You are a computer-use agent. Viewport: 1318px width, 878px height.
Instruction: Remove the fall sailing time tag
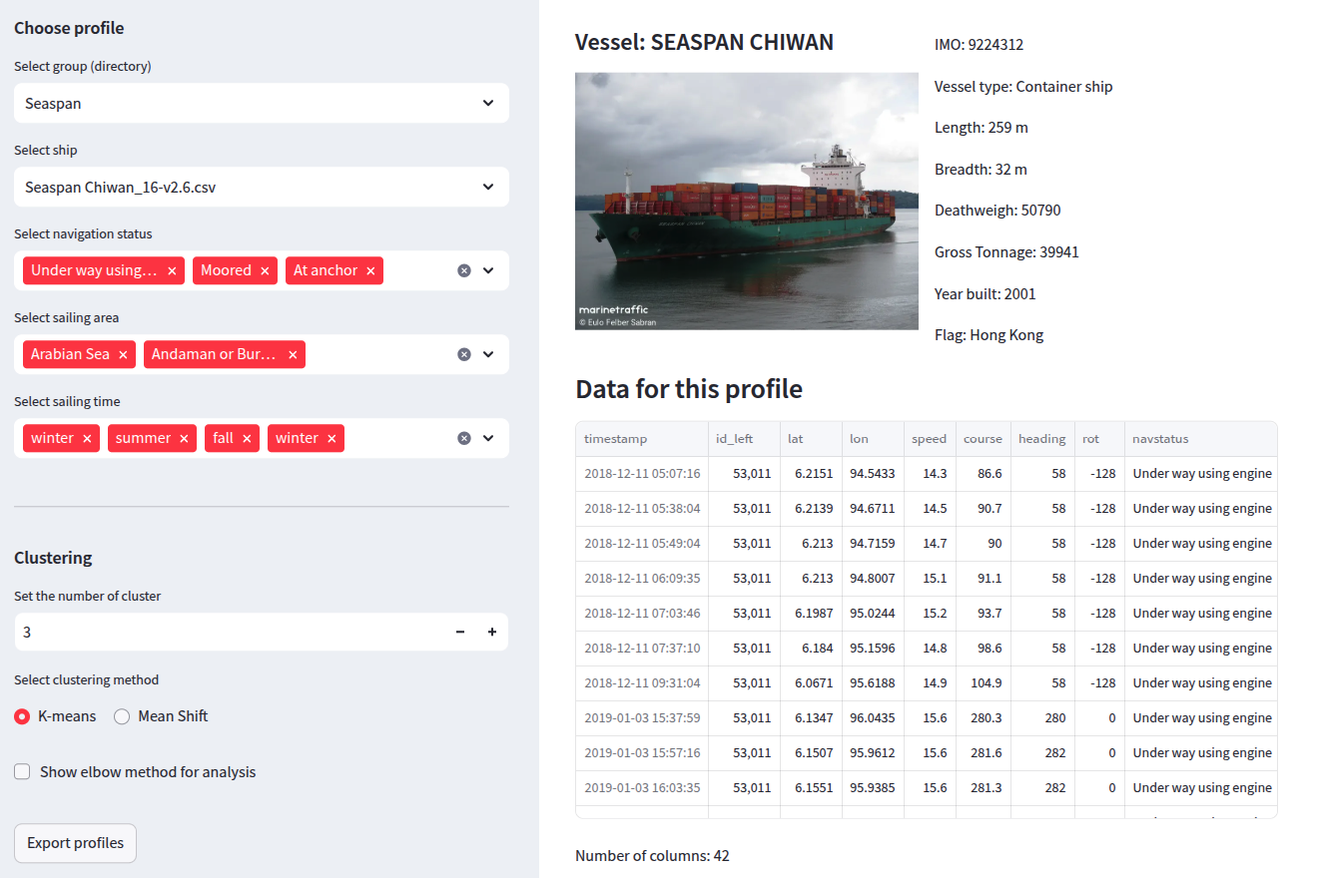click(x=247, y=438)
